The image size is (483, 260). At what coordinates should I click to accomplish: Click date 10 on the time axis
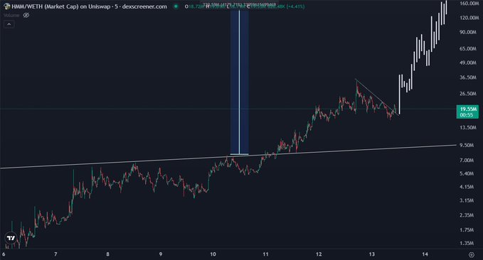point(213,254)
